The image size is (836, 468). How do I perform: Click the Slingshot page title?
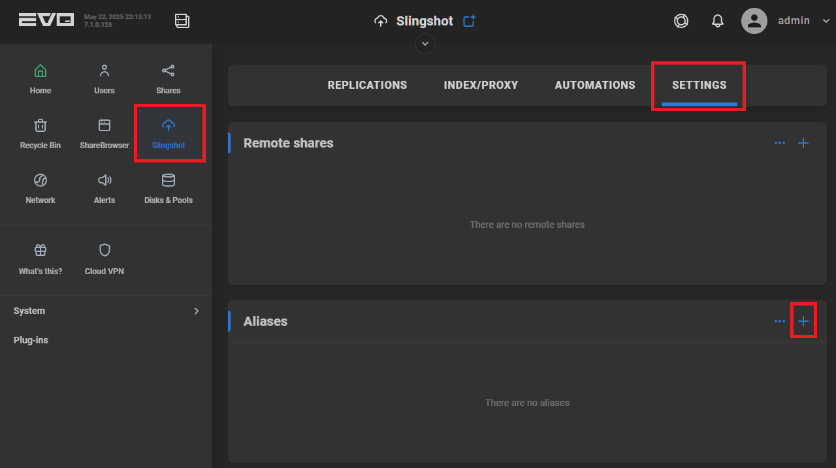point(425,21)
